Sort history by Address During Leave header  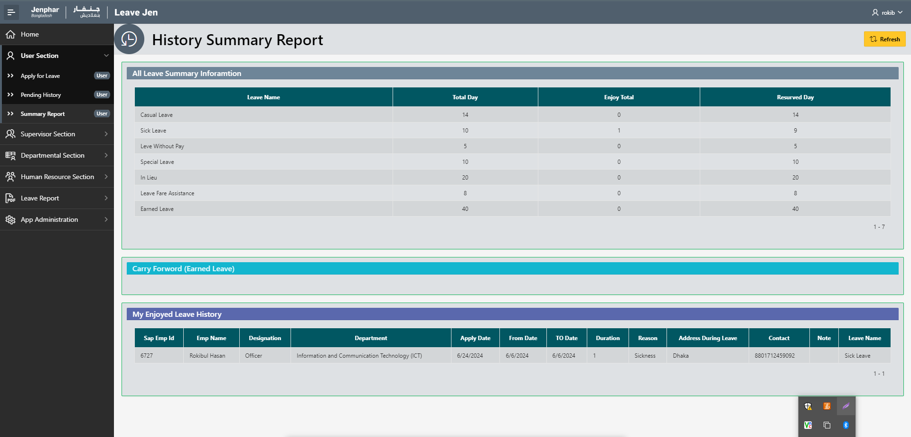pyautogui.click(x=708, y=338)
